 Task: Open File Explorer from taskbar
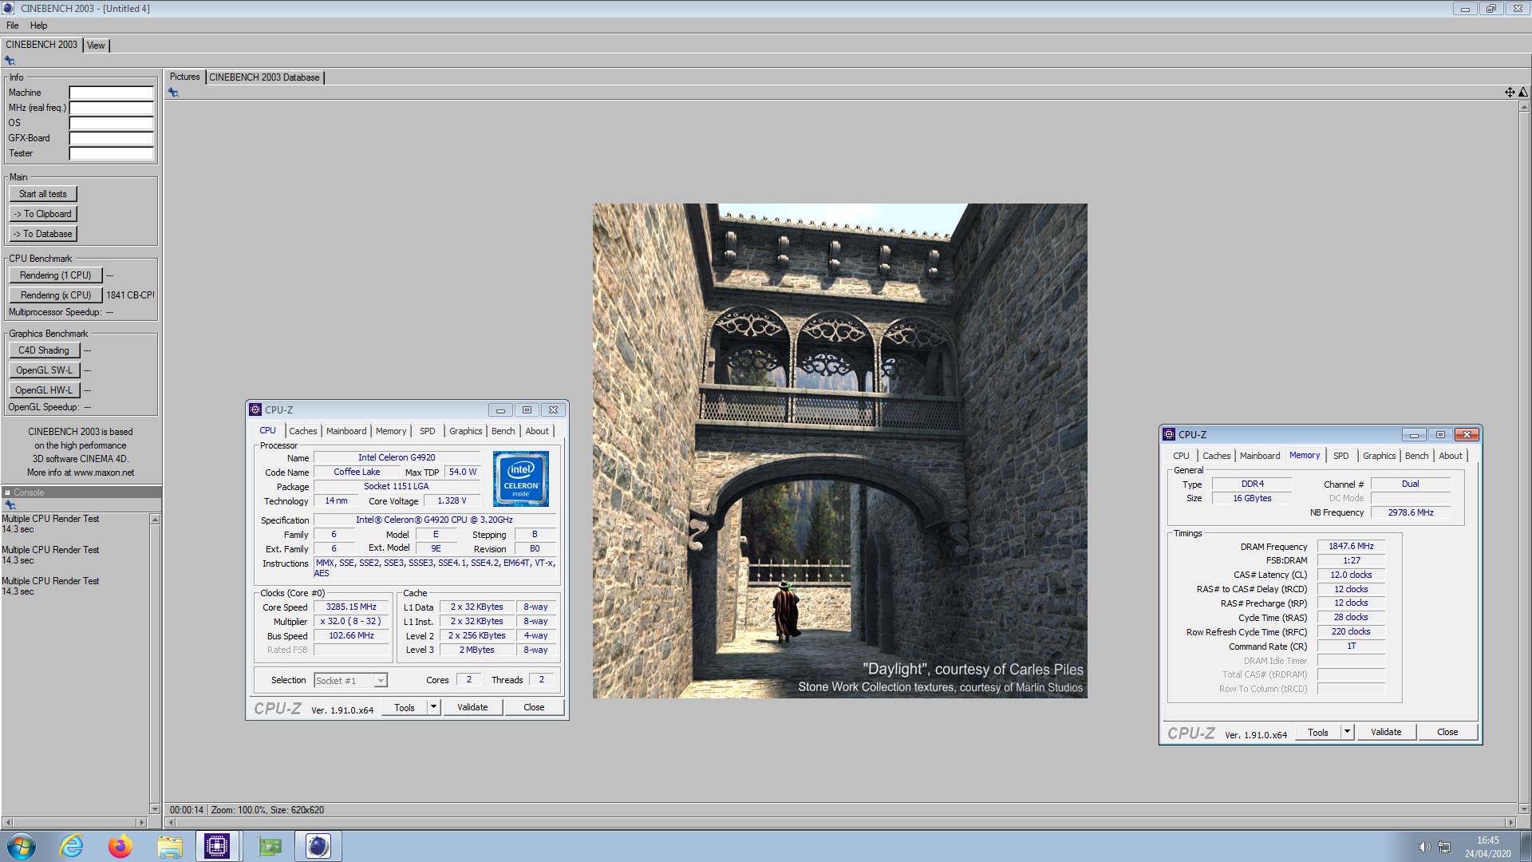coord(170,846)
